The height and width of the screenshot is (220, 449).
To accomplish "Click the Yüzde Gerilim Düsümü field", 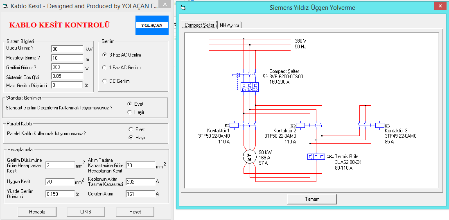I will point(60,194).
